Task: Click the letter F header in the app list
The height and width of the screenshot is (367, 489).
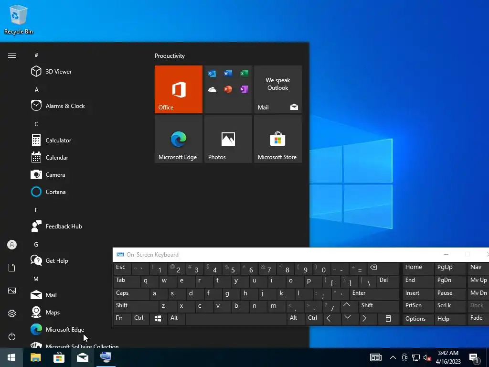Action: 36,210
